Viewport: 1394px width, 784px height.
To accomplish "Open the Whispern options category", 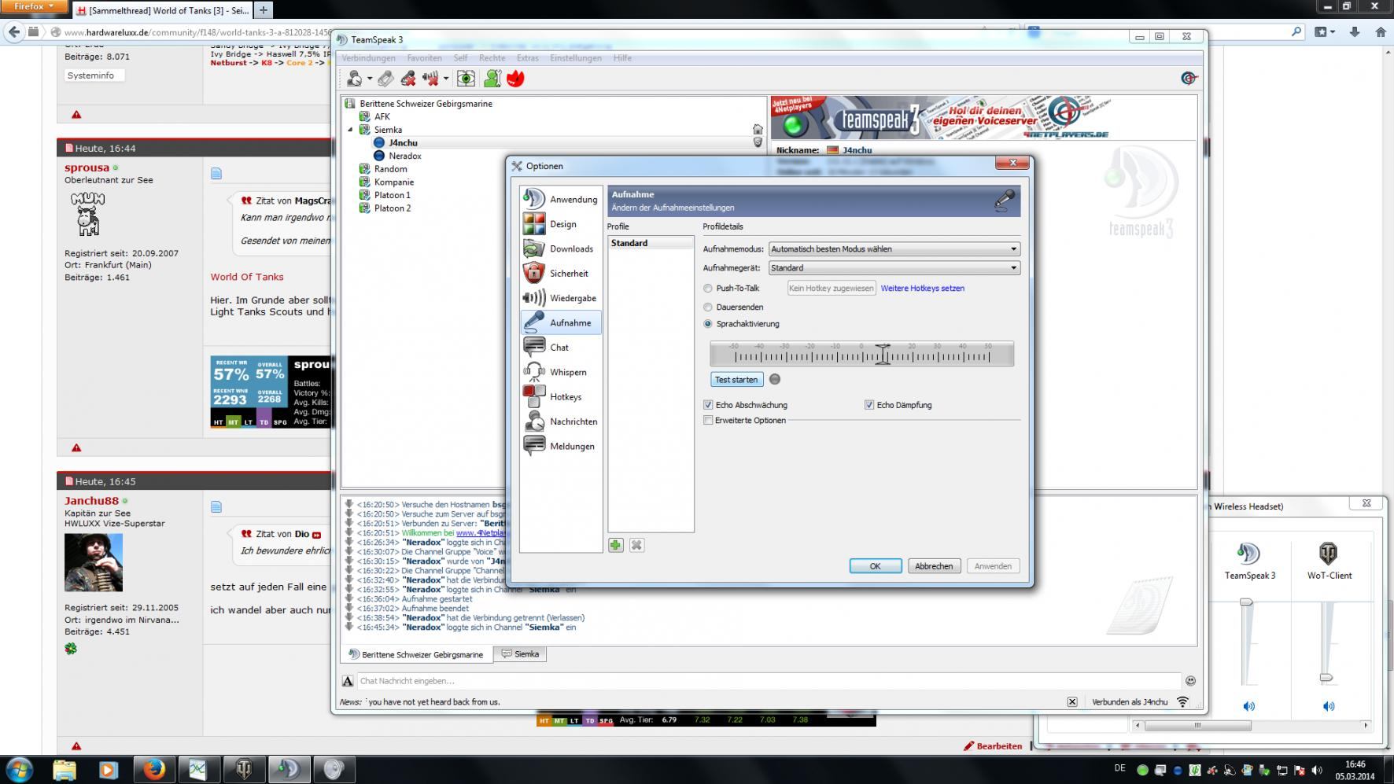I will (x=560, y=372).
